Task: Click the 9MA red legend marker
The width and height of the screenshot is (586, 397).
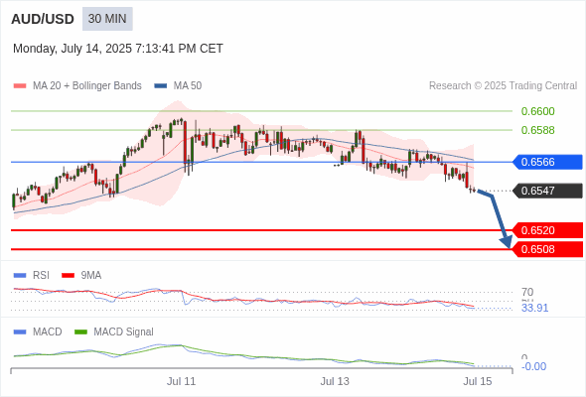Action: click(x=68, y=276)
